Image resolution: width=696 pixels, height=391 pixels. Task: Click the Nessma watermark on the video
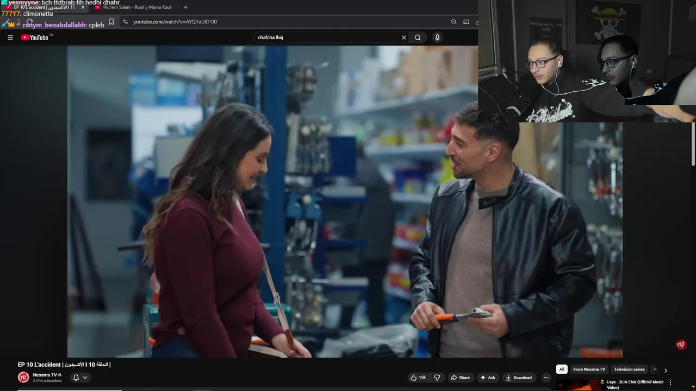pos(680,345)
